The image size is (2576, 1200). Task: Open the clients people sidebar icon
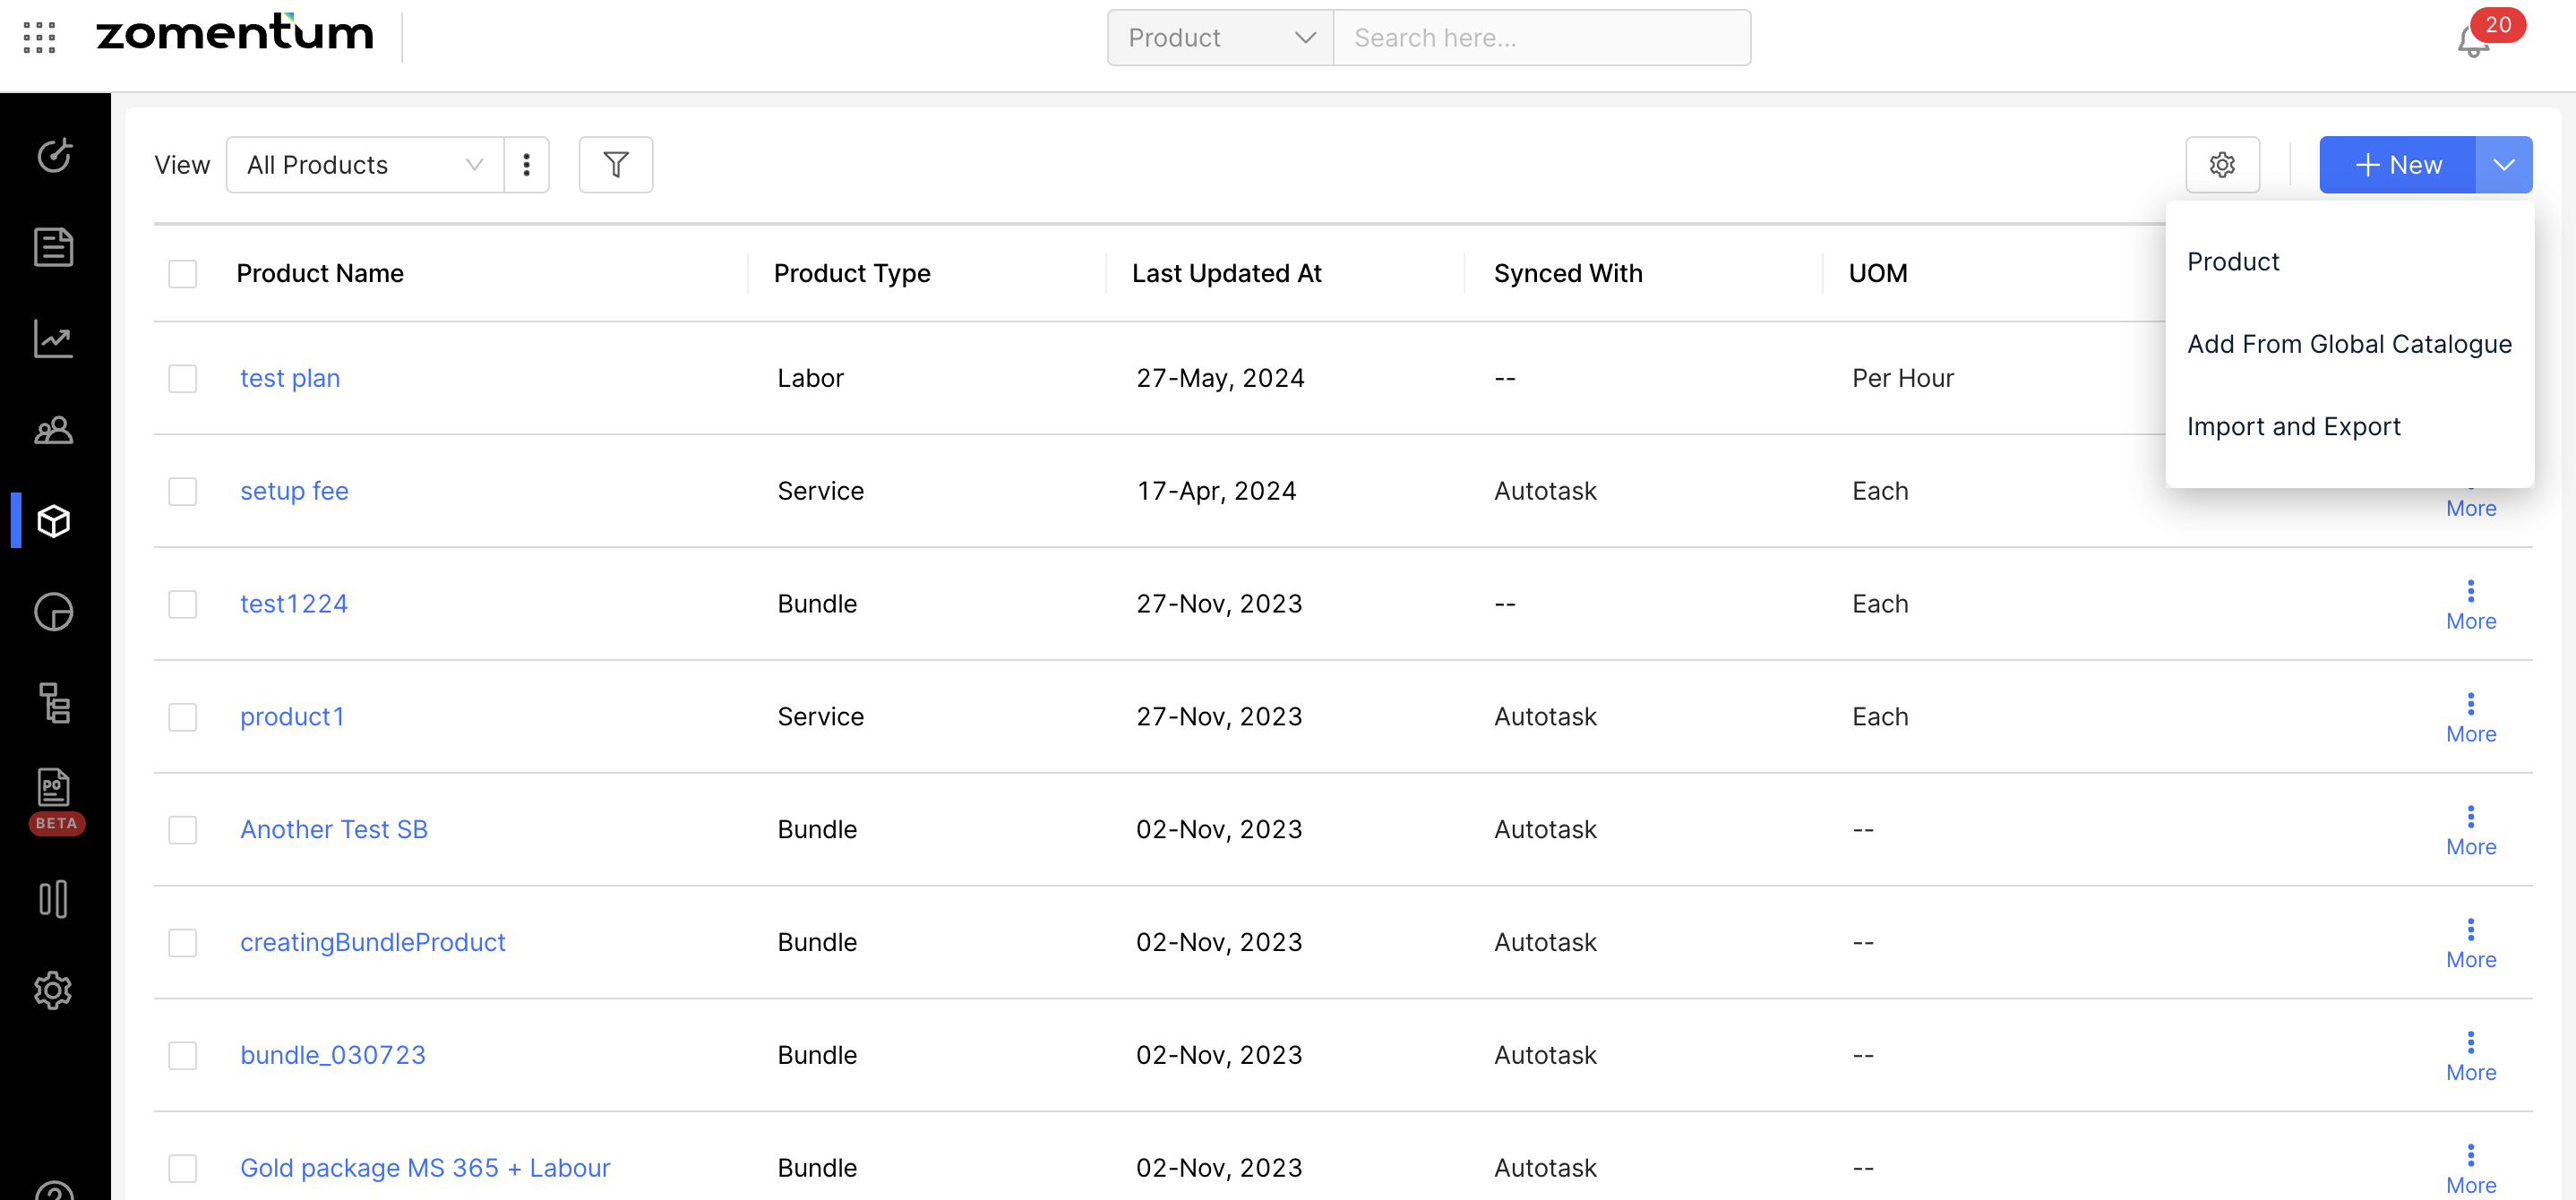(x=54, y=431)
